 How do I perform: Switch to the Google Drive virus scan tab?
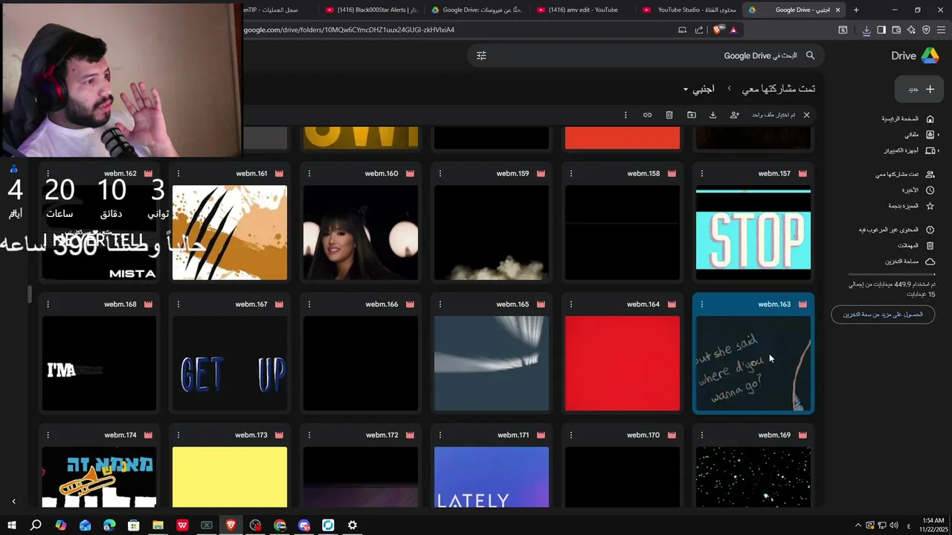(x=477, y=10)
